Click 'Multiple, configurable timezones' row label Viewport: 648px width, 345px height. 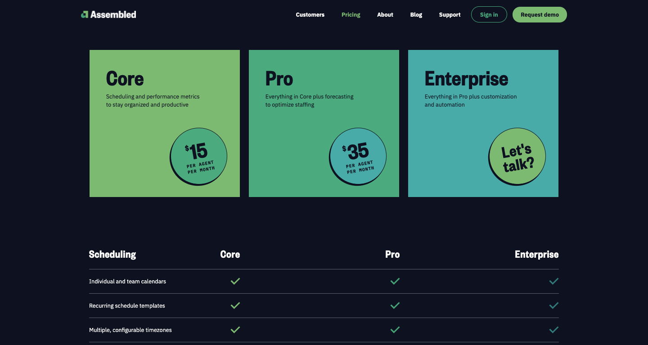pyautogui.click(x=130, y=330)
